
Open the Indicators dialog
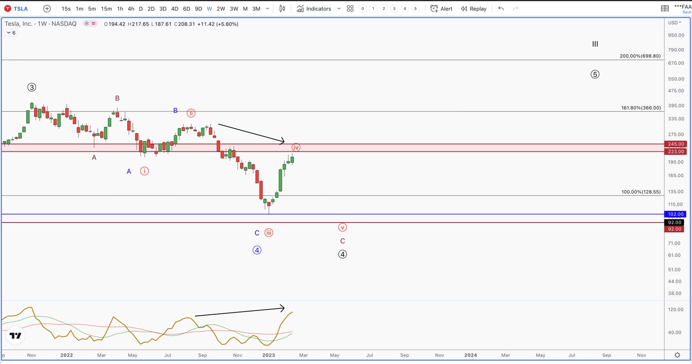coord(314,9)
